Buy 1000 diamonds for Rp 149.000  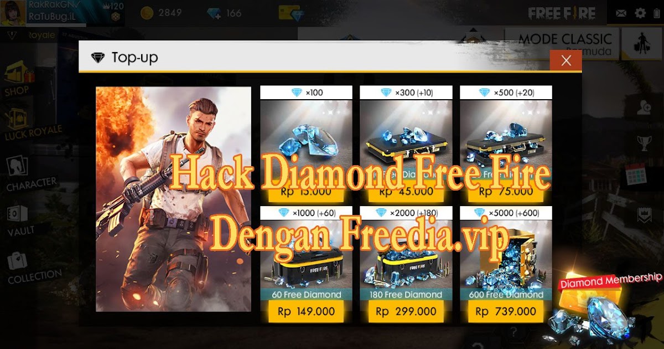[x=306, y=312]
